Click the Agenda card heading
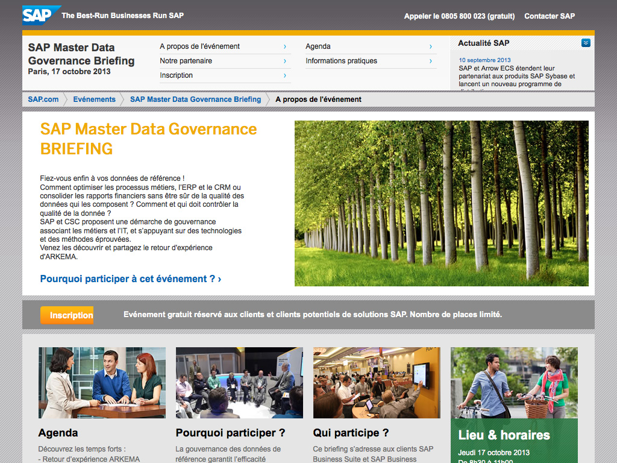Image resolution: width=617 pixels, height=463 pixels. coord(58,433)
